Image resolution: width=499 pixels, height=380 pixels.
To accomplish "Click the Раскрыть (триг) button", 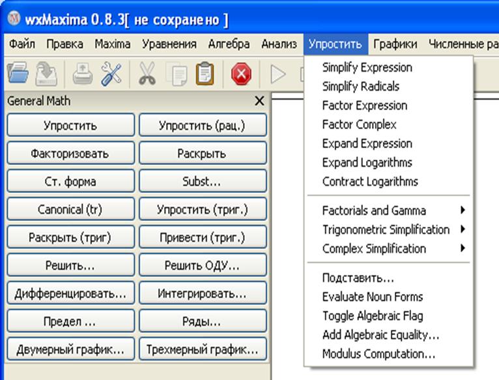I will [x=70, y=237].
